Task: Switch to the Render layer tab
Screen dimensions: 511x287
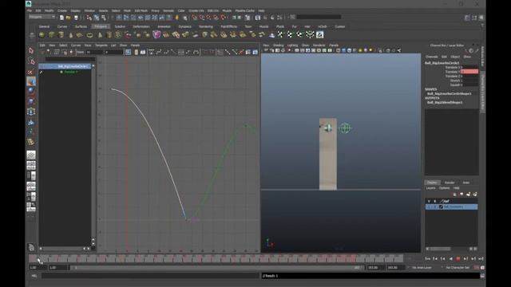Action: click(450, 183)
